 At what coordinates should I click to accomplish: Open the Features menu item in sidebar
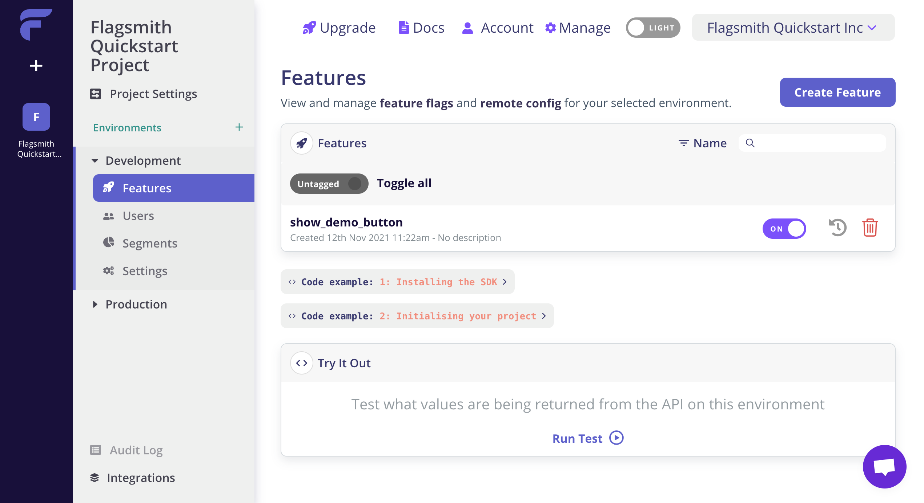[173, 188]
